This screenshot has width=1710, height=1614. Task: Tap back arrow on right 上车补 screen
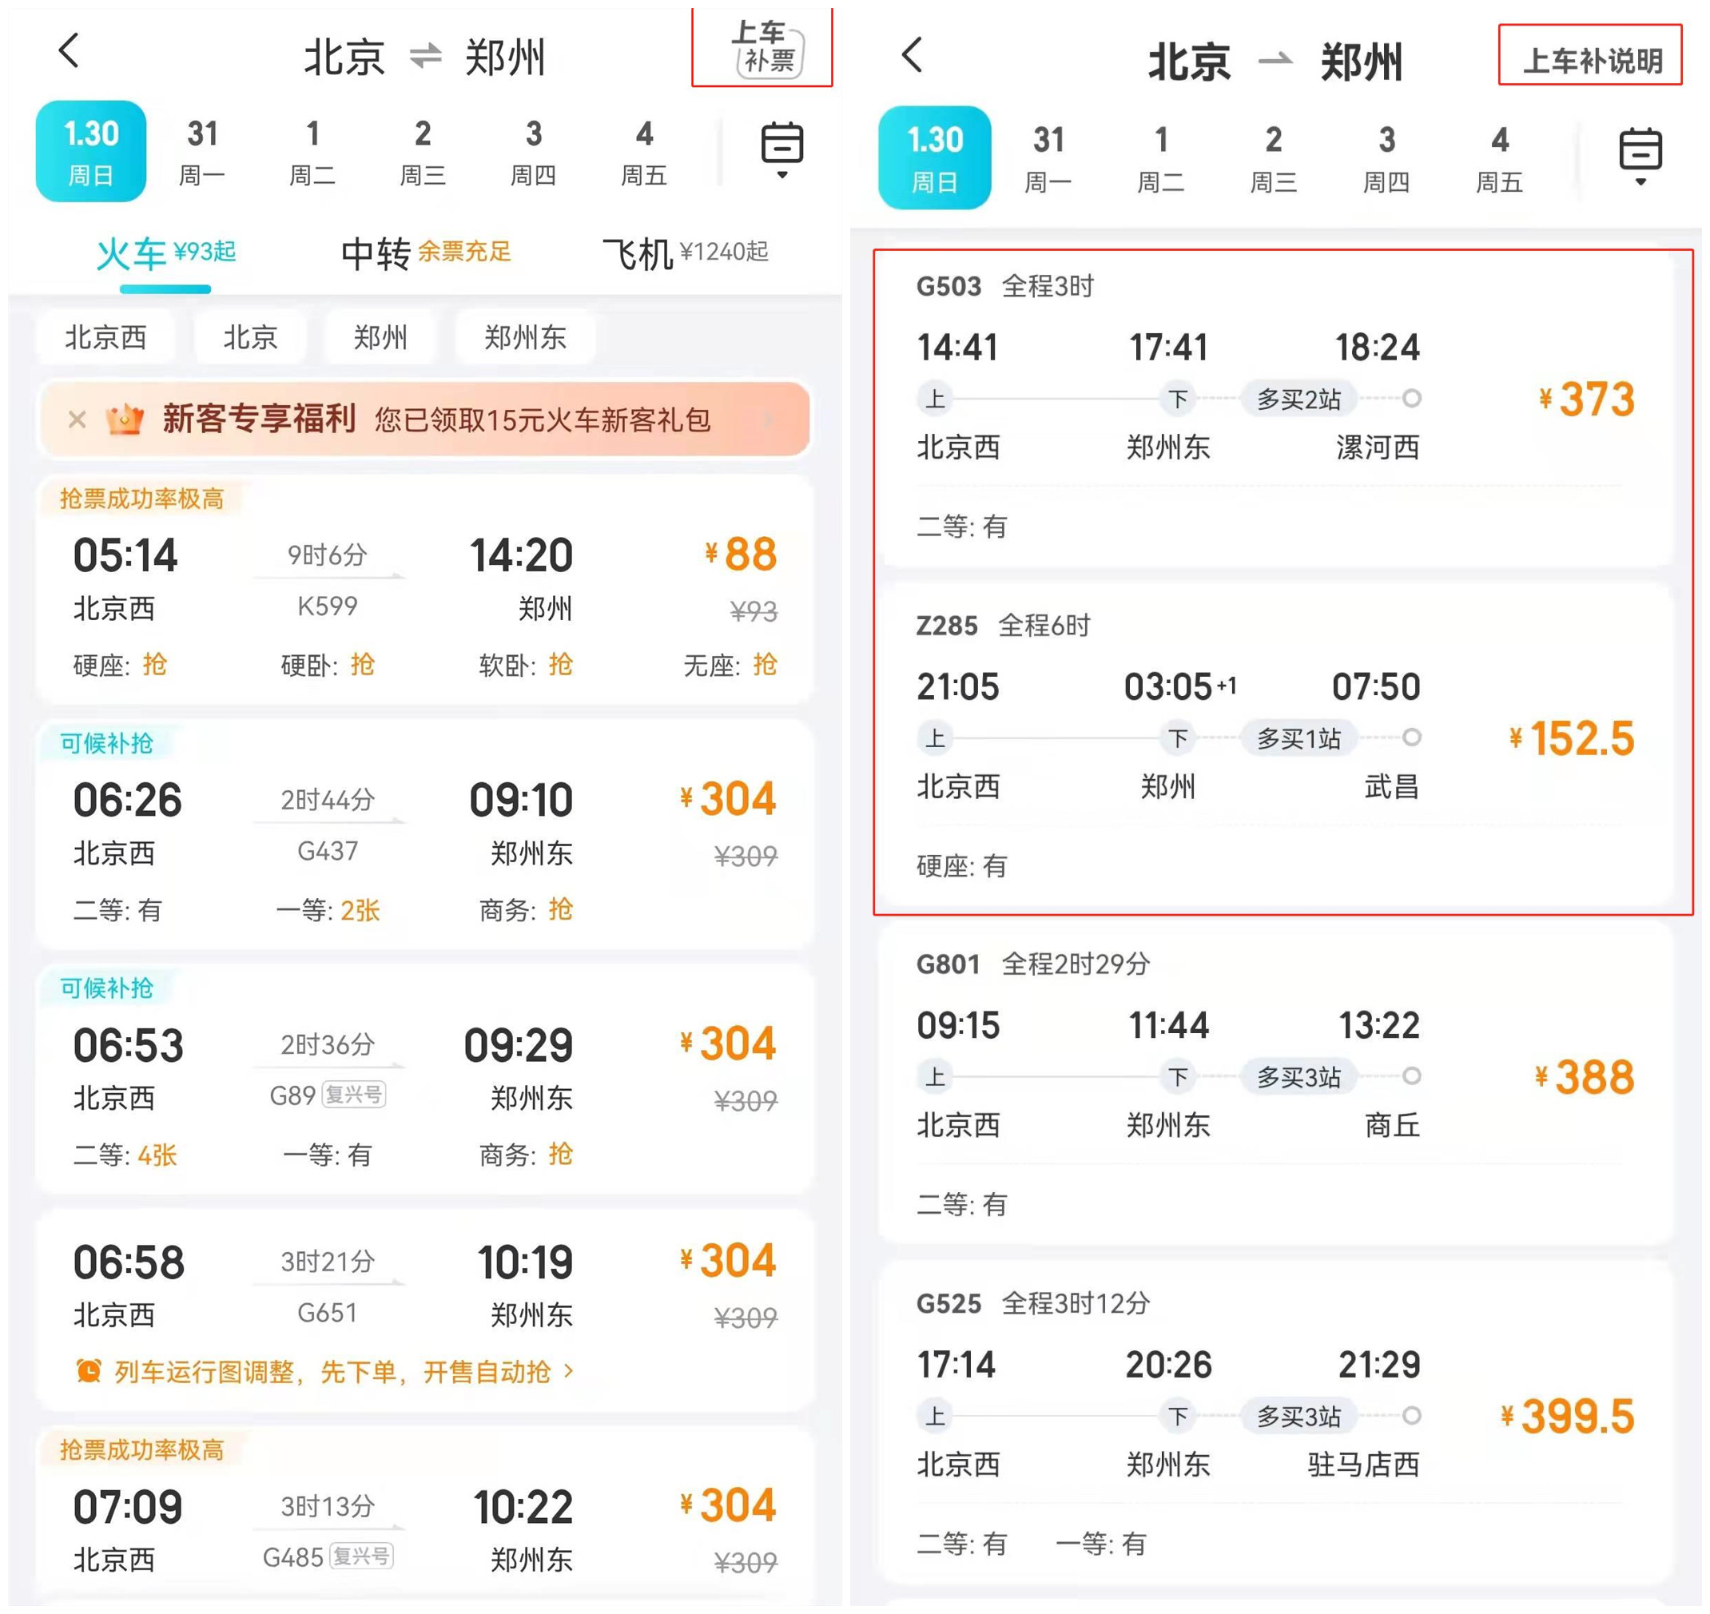point(913,55)
